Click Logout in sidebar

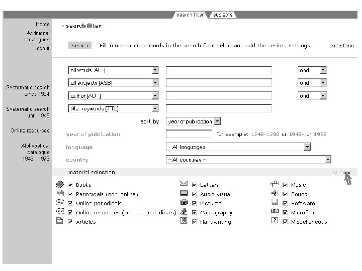(42, 48)
